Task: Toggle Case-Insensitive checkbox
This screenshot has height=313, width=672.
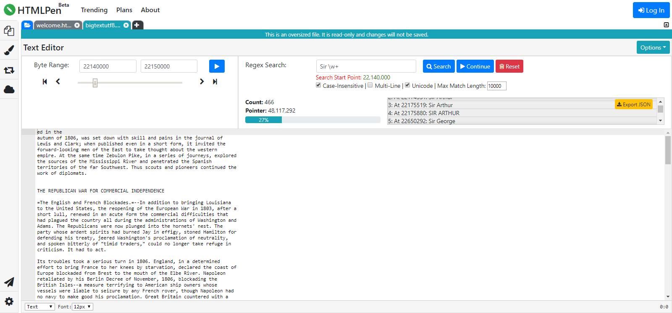Action: coord(319,85)
